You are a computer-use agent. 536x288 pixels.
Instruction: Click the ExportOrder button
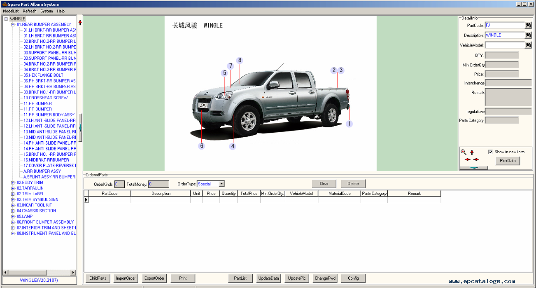(x=154, y=278)
